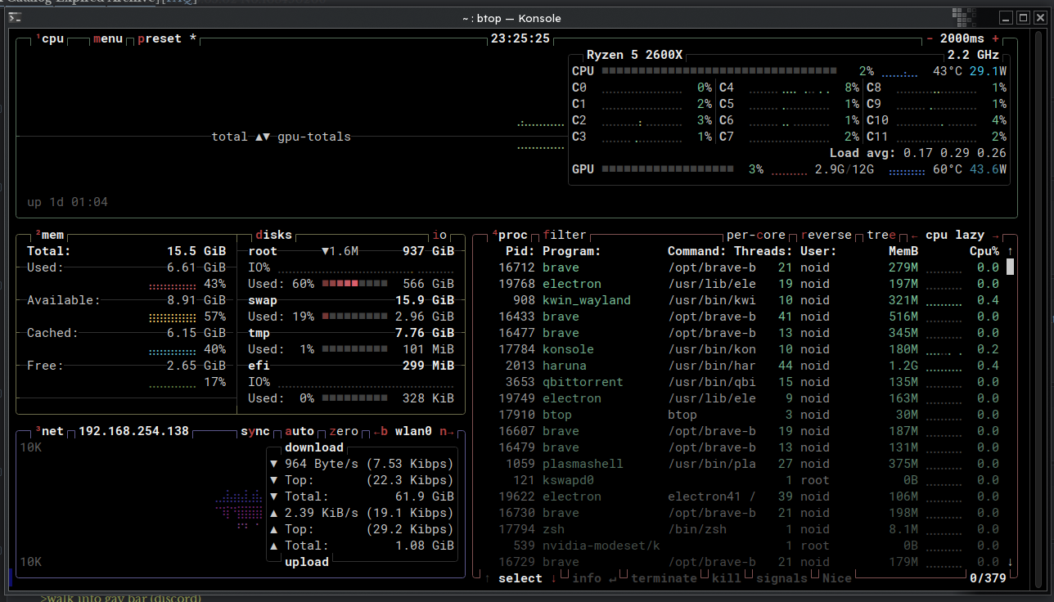The height and width of the screenshot is (602, 1054).
Task: Increase update interval with the plus sign
Action: click(x=995, y=38)
